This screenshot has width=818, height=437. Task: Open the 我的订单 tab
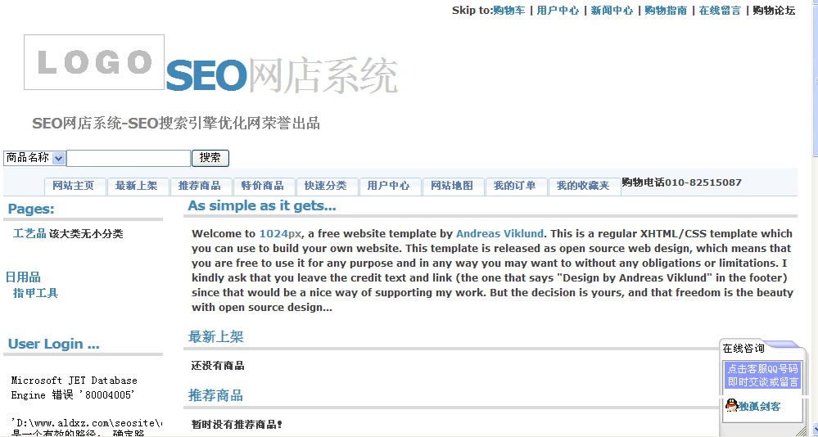[x=517, y=186]
